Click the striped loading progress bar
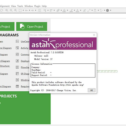 [x=107, y=71]
